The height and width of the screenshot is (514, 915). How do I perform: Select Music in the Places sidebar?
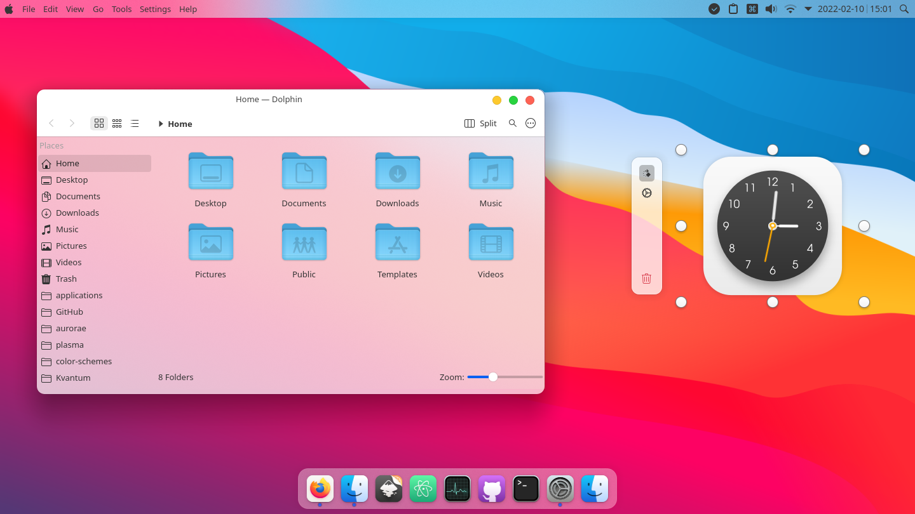(x=95, y=229)
